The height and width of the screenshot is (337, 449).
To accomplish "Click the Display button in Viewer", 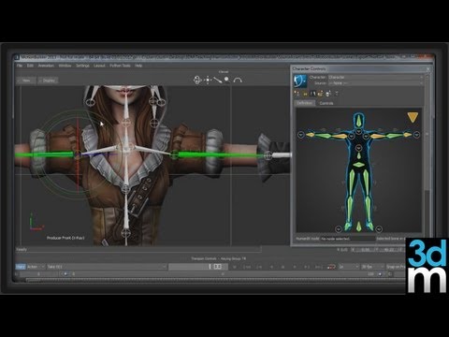I will [48, 81].
